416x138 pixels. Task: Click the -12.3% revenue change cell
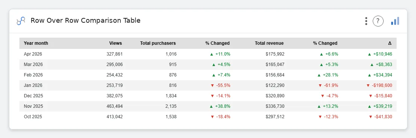(328, 117)
